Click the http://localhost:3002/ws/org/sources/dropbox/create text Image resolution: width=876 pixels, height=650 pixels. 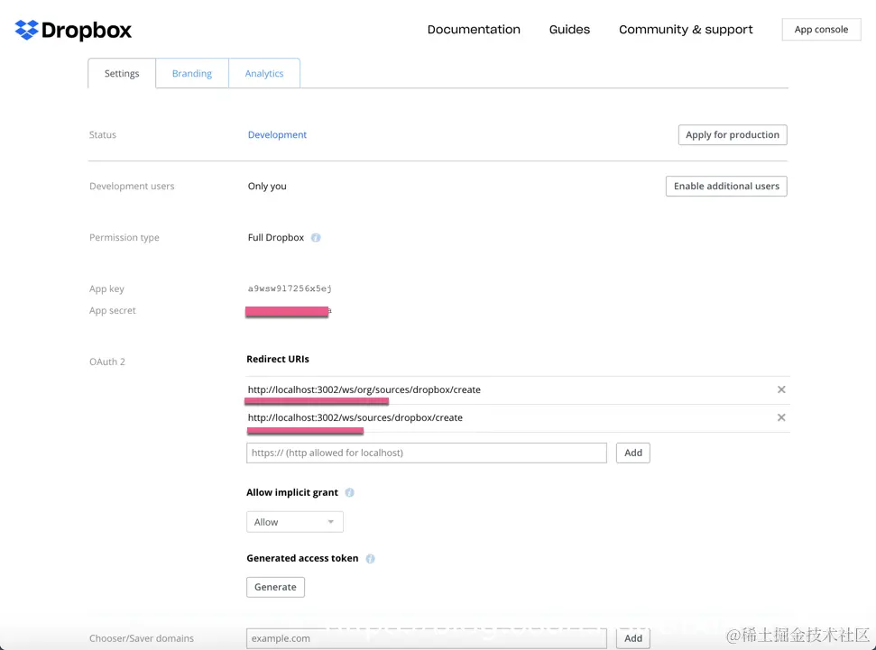click(364, 389)
